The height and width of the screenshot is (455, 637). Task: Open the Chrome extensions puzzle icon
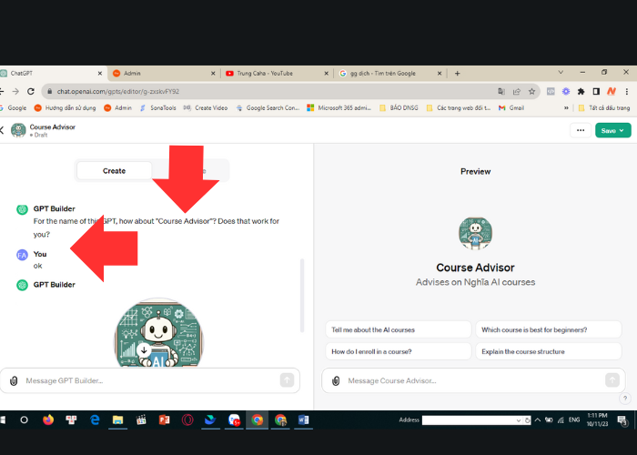[581, 91]
